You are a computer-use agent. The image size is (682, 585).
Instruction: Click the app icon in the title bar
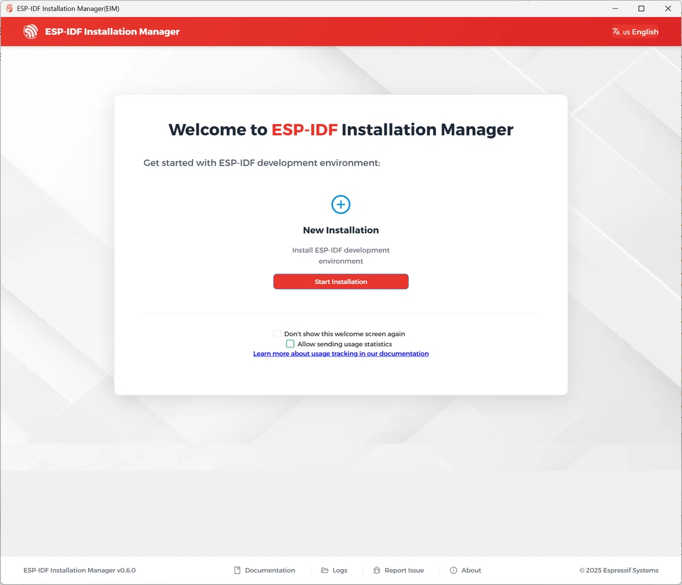[x=9, y=9]
